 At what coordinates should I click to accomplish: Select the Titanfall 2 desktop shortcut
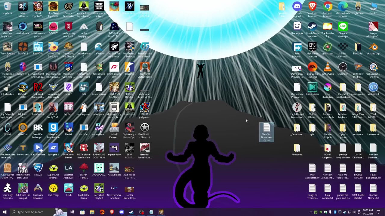click(x=23, y=49)
